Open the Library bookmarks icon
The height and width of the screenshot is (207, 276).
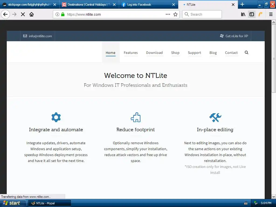coord(243,14)
